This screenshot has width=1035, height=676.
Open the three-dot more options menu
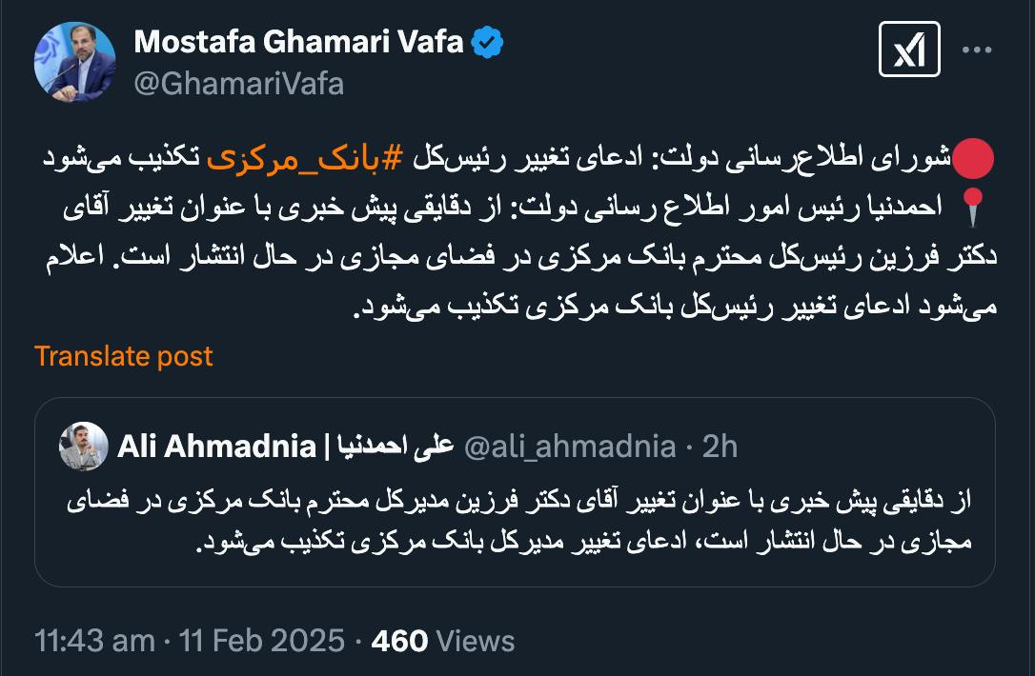980,50
